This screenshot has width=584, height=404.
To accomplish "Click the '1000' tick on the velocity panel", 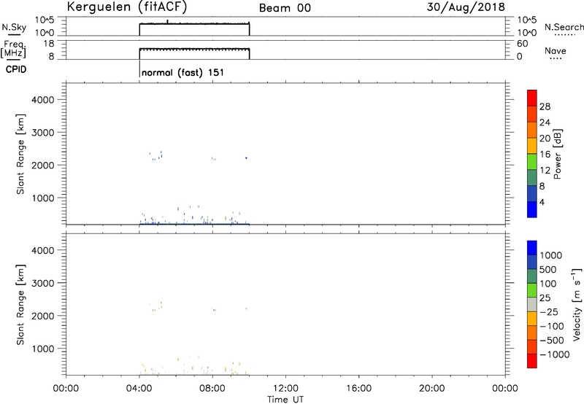I will point(43,349).
